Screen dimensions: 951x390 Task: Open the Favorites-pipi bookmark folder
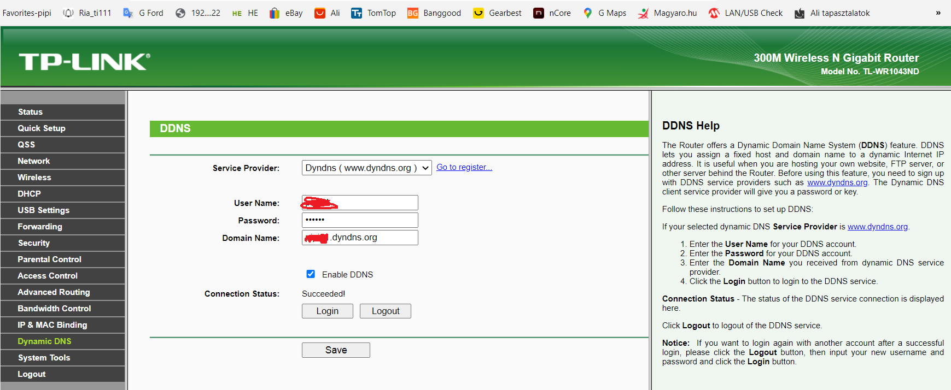tap(27, 13)
